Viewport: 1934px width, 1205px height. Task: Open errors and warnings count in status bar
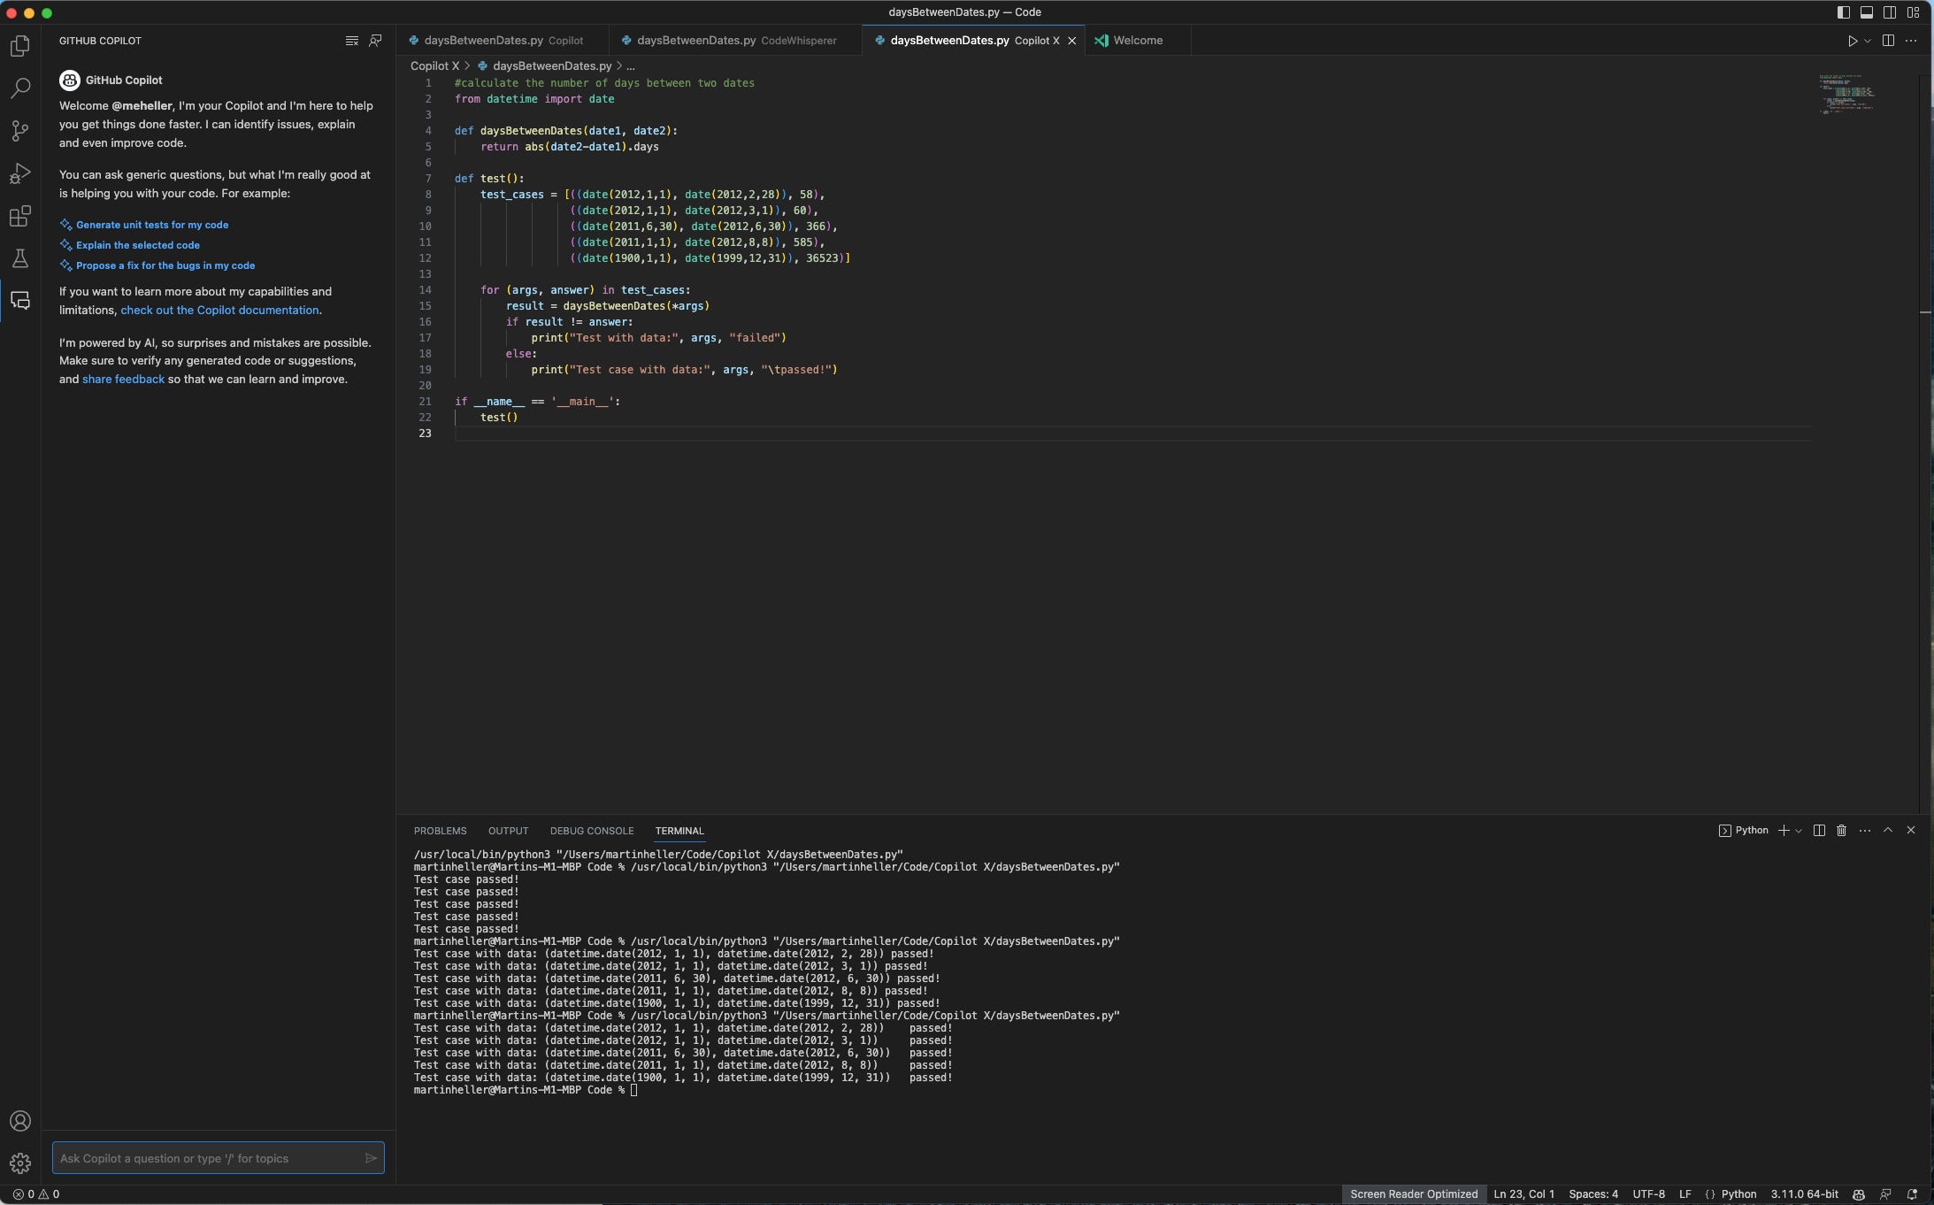pyautogui.click(x=36, y=1194)
